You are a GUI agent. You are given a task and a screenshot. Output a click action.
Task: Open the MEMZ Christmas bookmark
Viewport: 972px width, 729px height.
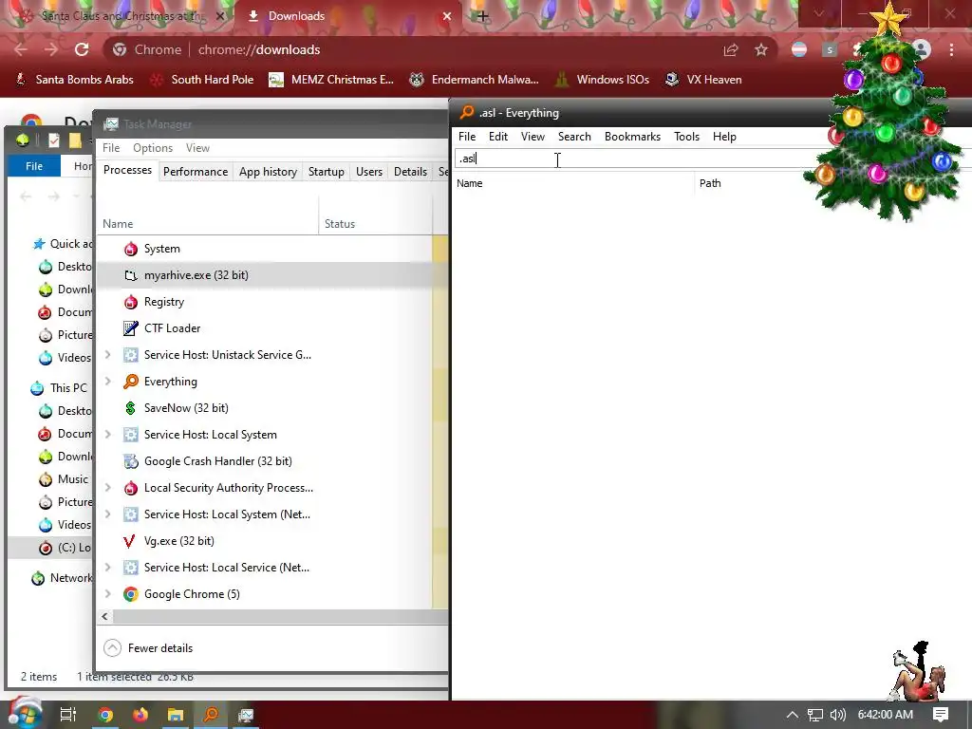[x=331, y=80]
